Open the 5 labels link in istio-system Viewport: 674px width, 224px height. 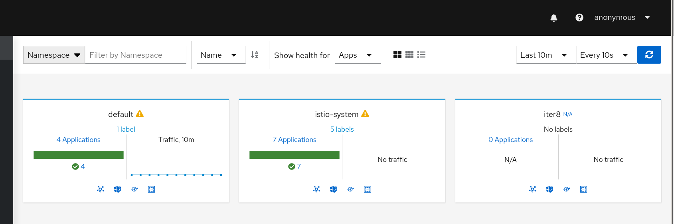click(x=342, y=129)
